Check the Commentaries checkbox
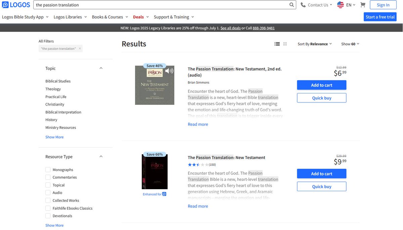 pos(48,177)
